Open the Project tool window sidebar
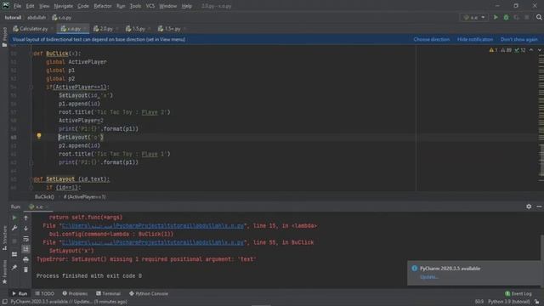 (4, 37)
